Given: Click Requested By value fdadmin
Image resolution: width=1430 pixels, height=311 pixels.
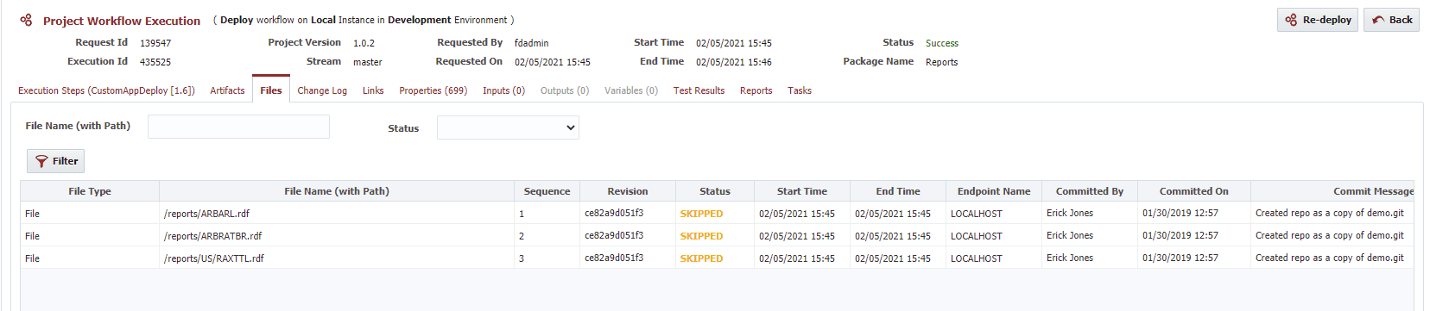Looking at the screenshot, I should point(531,43).
